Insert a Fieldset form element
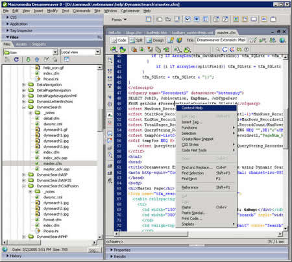Image resolution: width=292 pixels, height=262 pixels. [273, 19]
